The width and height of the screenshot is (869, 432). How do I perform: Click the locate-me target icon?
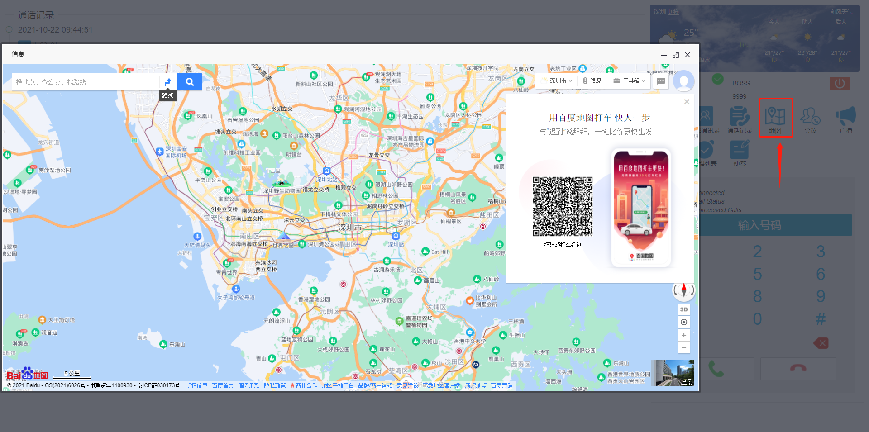pos(684,322)
